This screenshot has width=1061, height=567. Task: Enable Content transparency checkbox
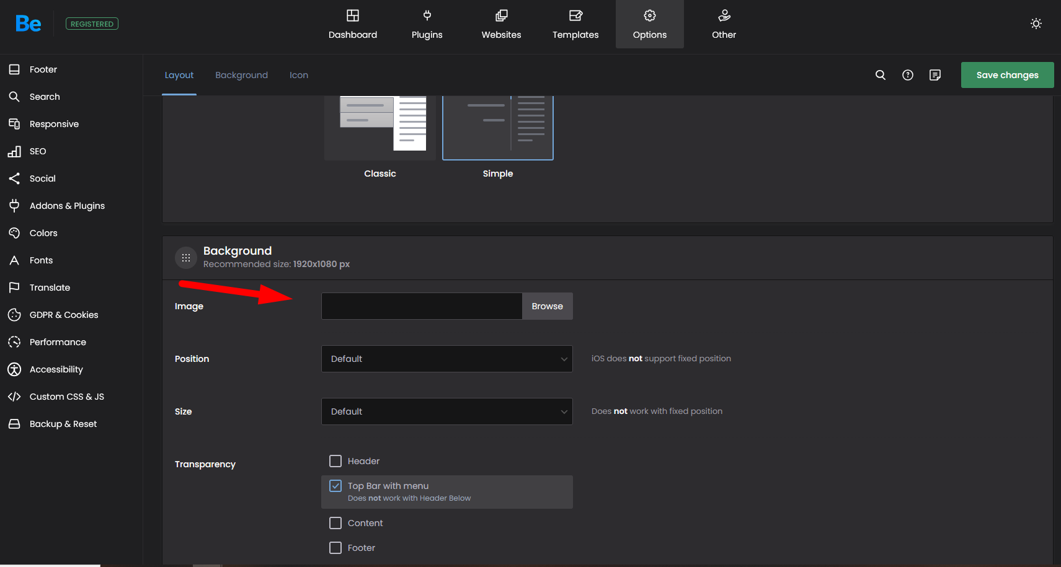point(335,523)
